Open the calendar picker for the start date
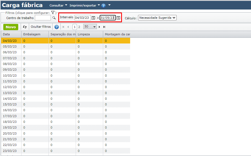This screenshot has height=156, width=251. 93,18
